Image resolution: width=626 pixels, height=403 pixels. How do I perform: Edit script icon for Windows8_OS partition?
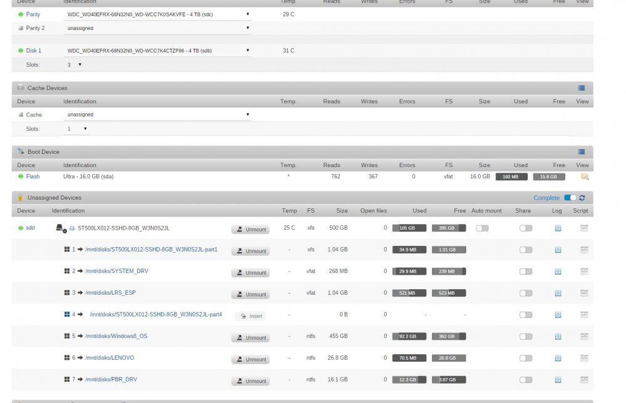pyautogui.click(x=584, y=337)
